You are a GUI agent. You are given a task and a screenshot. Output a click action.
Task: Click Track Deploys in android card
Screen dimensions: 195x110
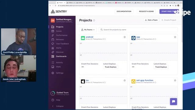point(111,67)
